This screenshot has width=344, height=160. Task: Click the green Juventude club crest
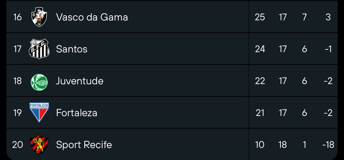[x=39, y=81]
